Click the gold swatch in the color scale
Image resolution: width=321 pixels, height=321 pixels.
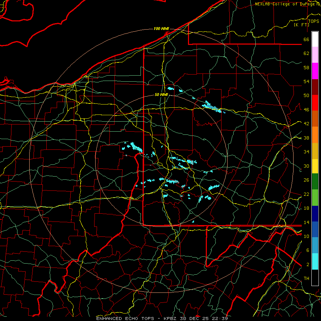click(315, 151)
